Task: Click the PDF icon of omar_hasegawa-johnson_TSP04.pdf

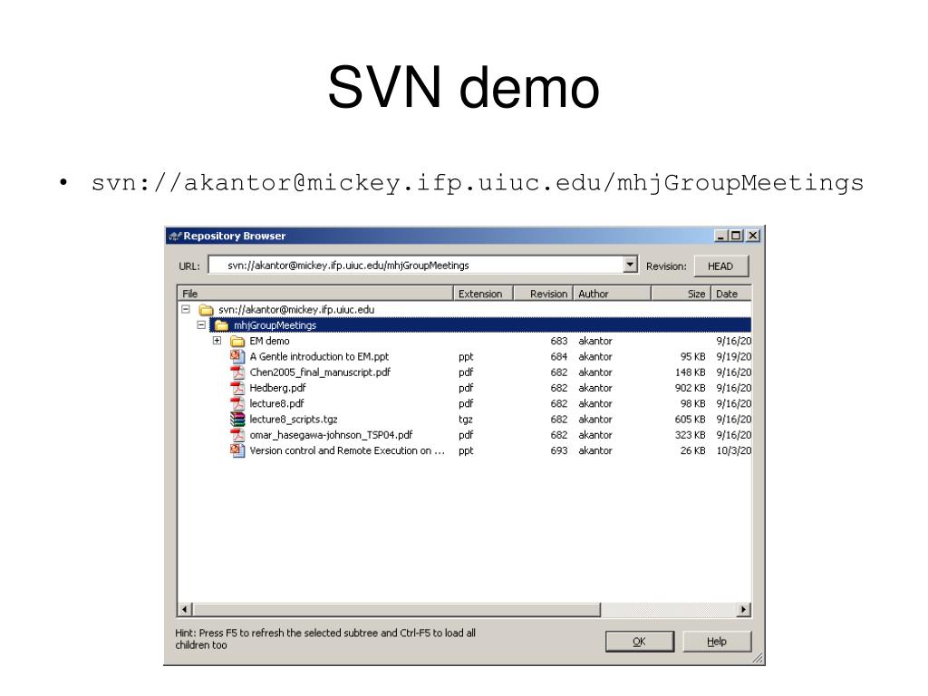Action: pos(237,435)
